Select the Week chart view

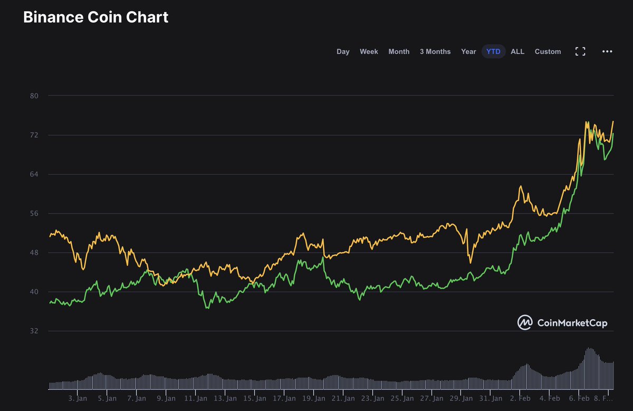(369, 51)
